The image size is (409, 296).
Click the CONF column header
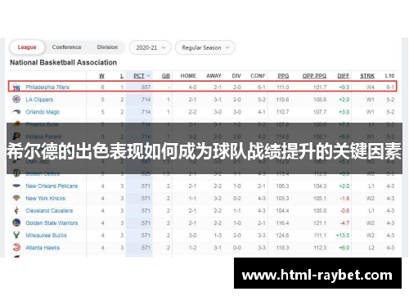(258, 76)
